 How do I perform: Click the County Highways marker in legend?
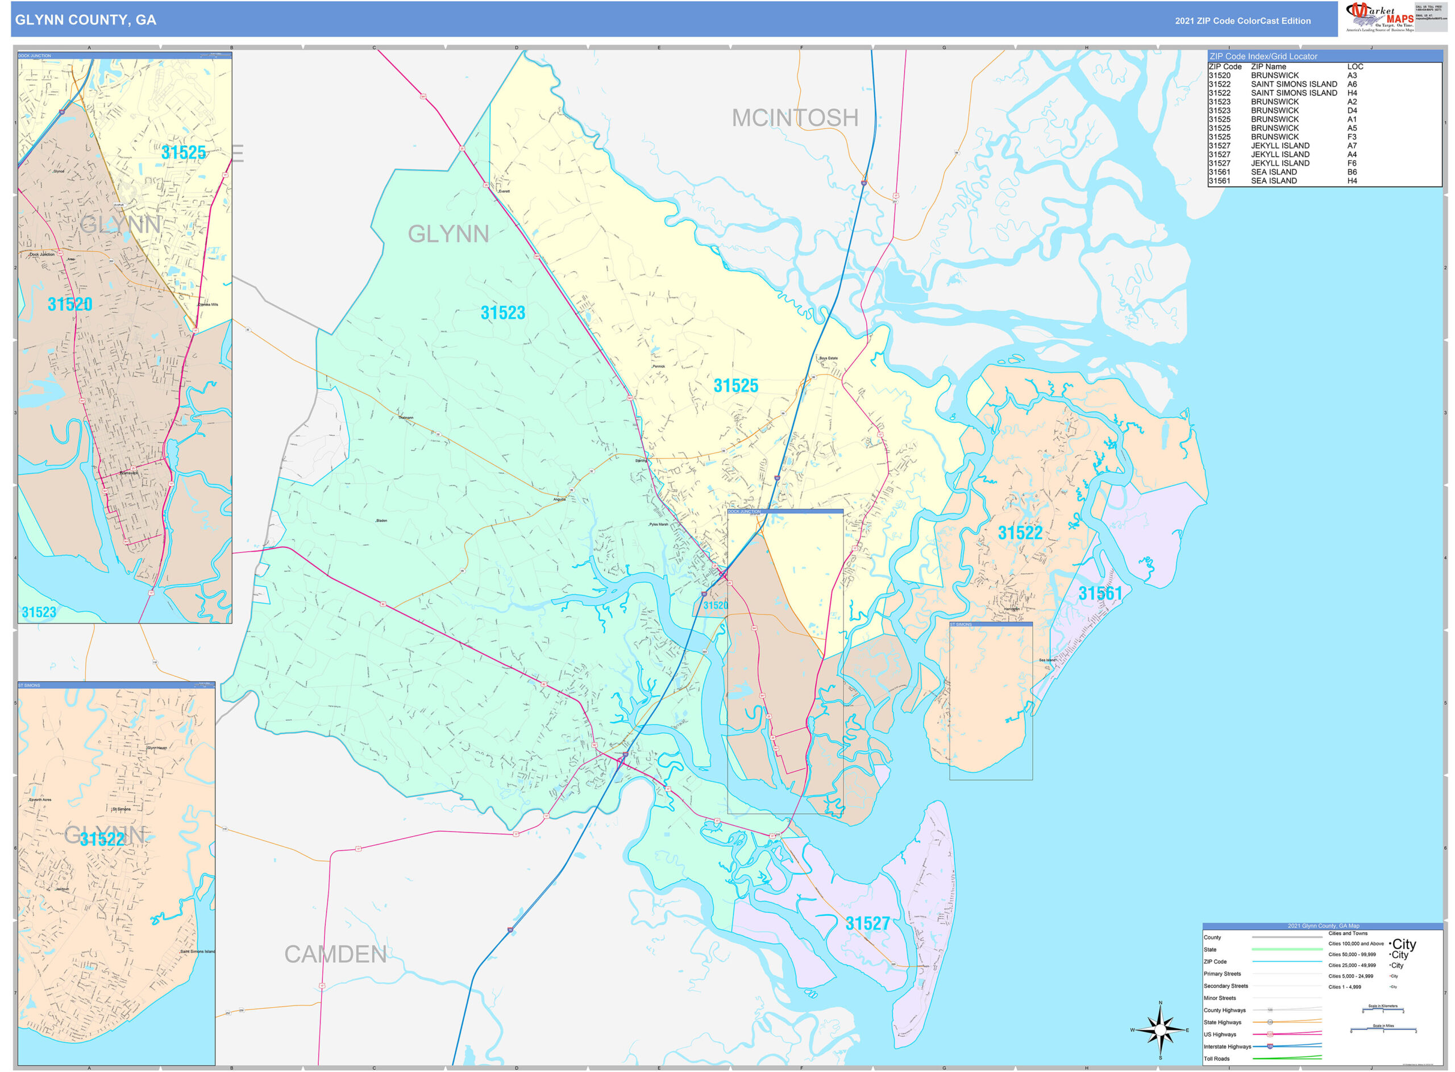[1270, 1009]
